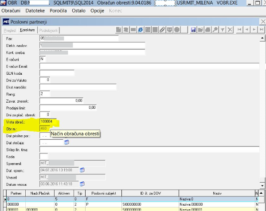
Task: Click the X delete icon in toolbar
Action: 230,30
